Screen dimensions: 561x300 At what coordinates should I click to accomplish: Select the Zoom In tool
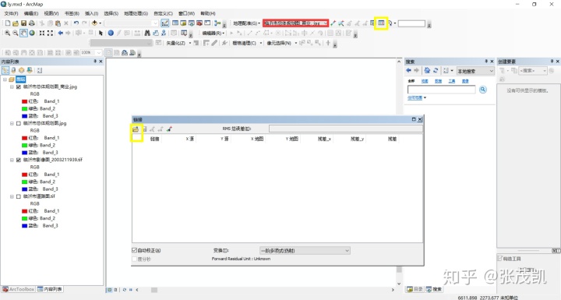pyautogui.click(x=7, y=33)
